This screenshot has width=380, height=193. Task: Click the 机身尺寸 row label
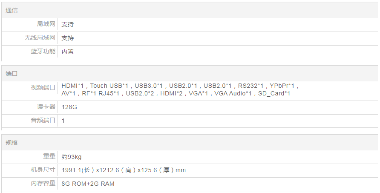(43, 170)
